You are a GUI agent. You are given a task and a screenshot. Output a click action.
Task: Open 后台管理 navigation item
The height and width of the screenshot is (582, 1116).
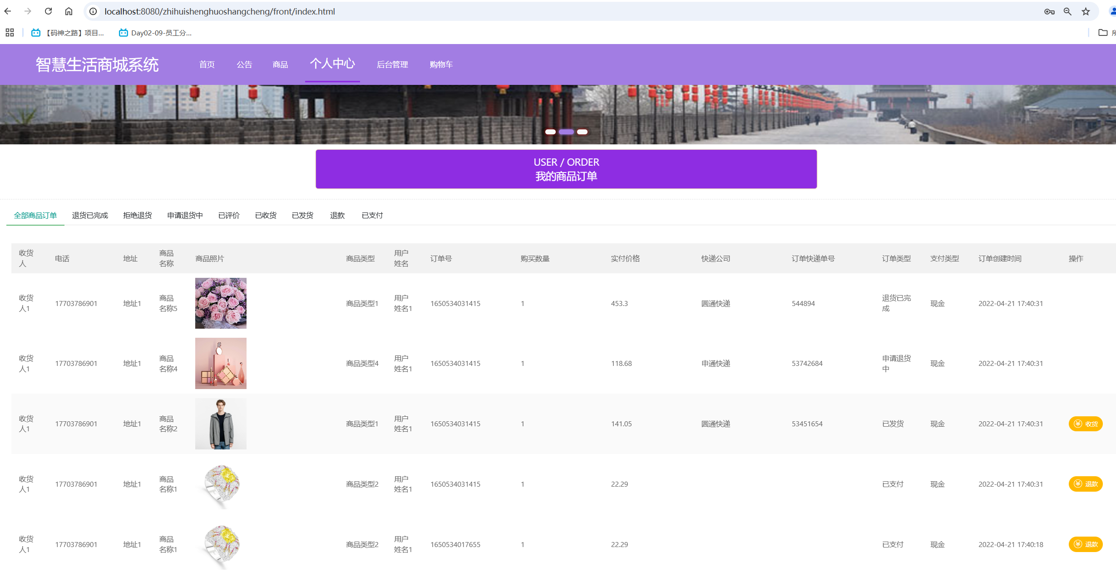click(x=392, y=64)
